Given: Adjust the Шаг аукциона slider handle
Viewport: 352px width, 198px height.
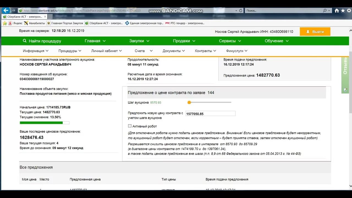Looking at the screenshot, I should point(189,102).
